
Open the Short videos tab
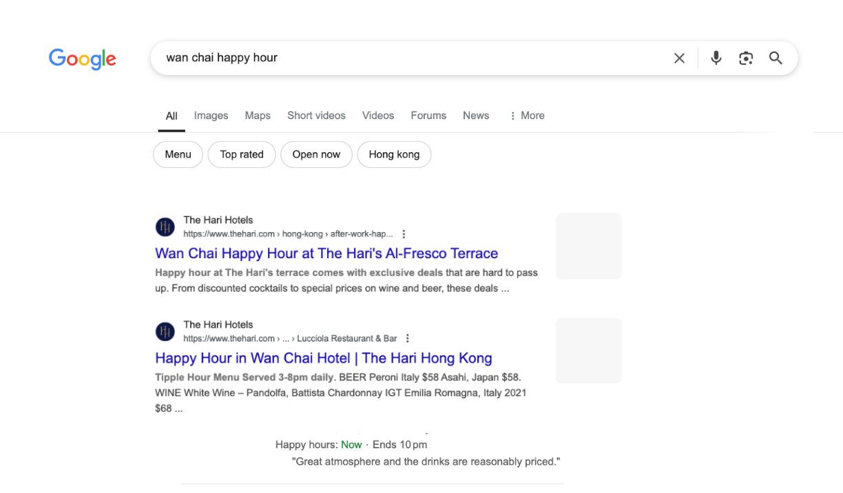tap(316, 116)
